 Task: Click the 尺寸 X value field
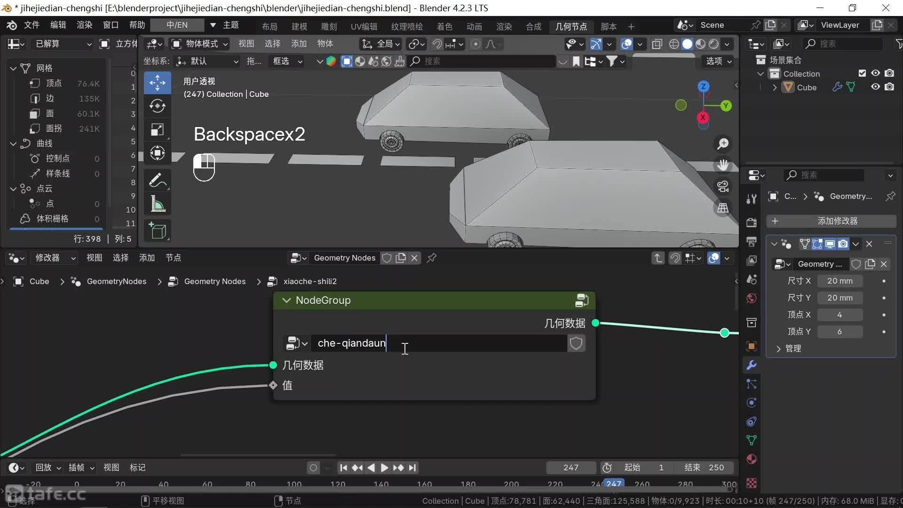840,281
